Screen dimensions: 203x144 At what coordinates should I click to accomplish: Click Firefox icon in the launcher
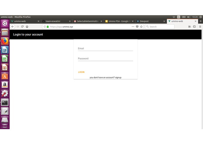tap(5, 41)
